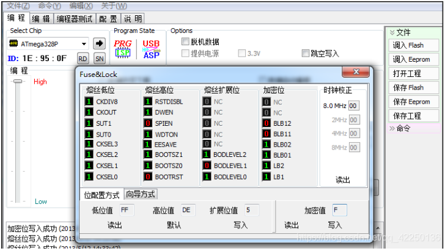Viewport: 445px width, 251px height.
Task: Click 保存工程 button
Action: tap(413, 116)
